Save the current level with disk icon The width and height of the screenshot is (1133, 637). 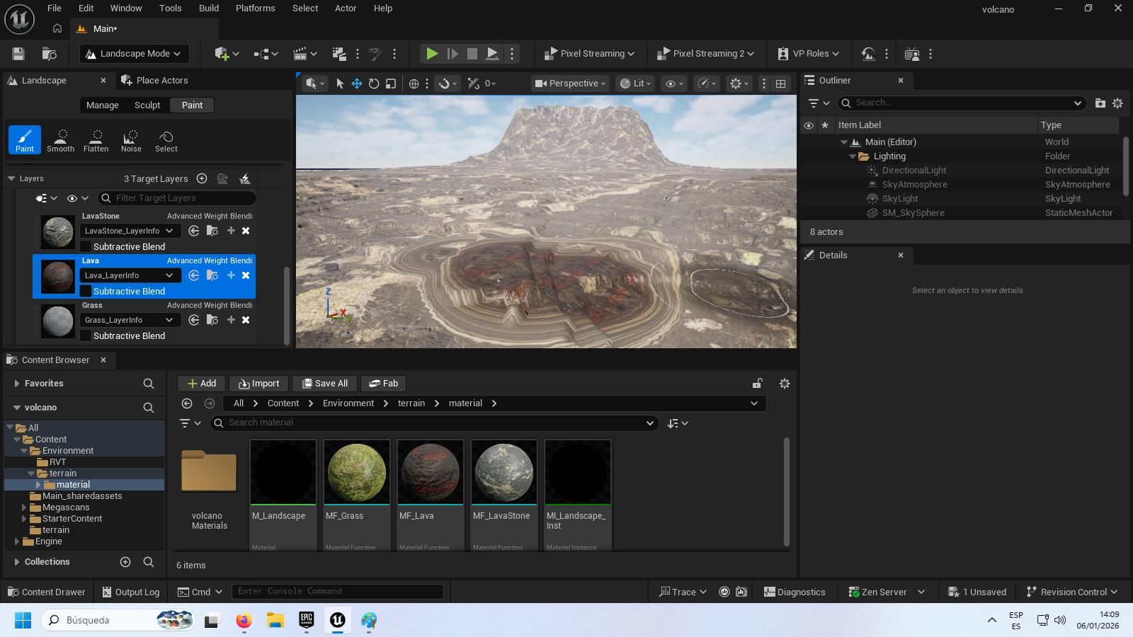18,54
